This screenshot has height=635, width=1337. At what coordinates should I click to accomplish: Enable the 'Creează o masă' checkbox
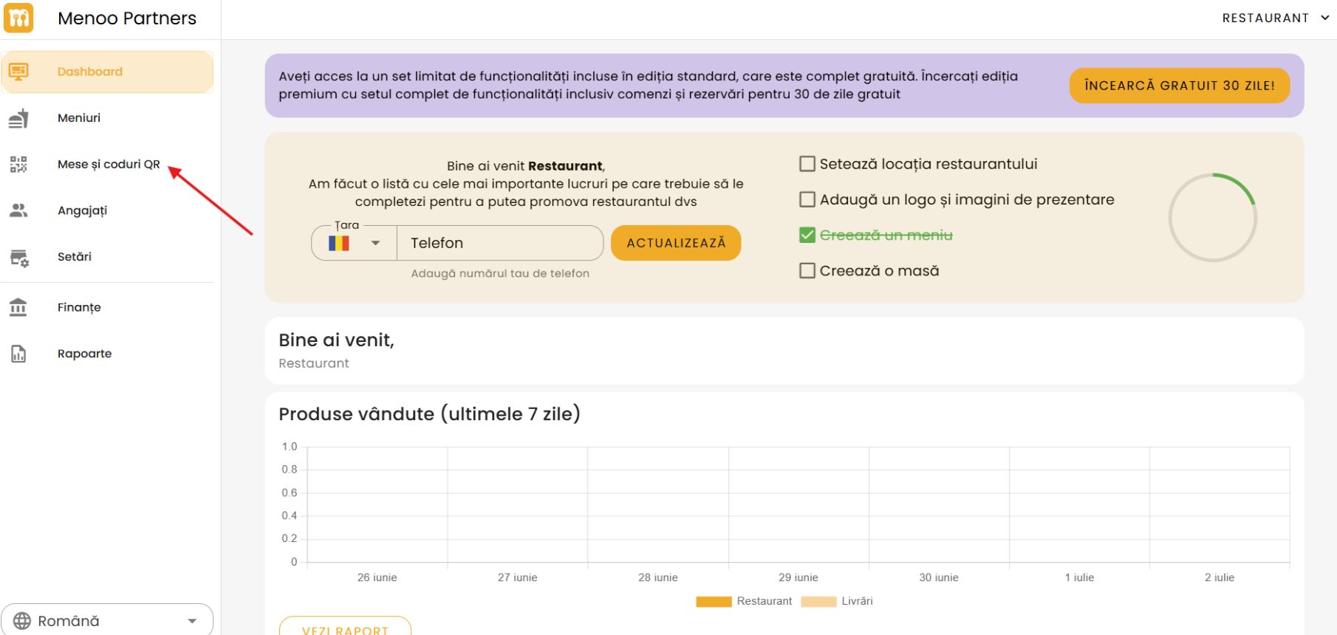807,271
